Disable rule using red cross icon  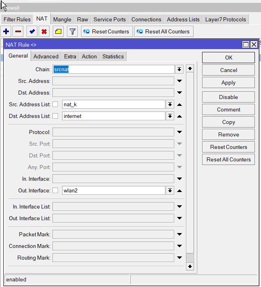tap(44, 31)
